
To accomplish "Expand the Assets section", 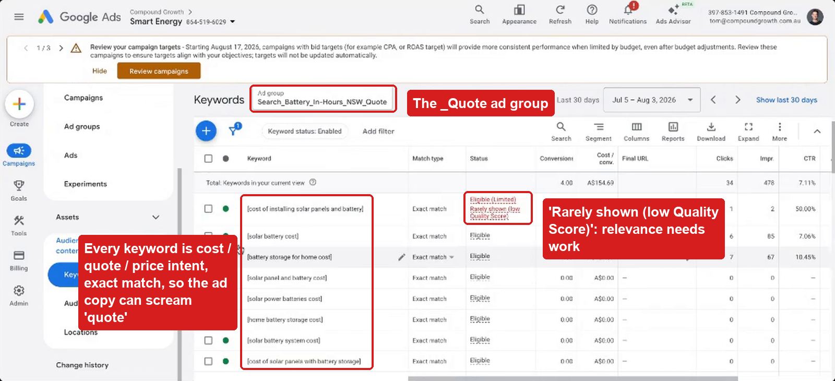I will coord(156,217).
